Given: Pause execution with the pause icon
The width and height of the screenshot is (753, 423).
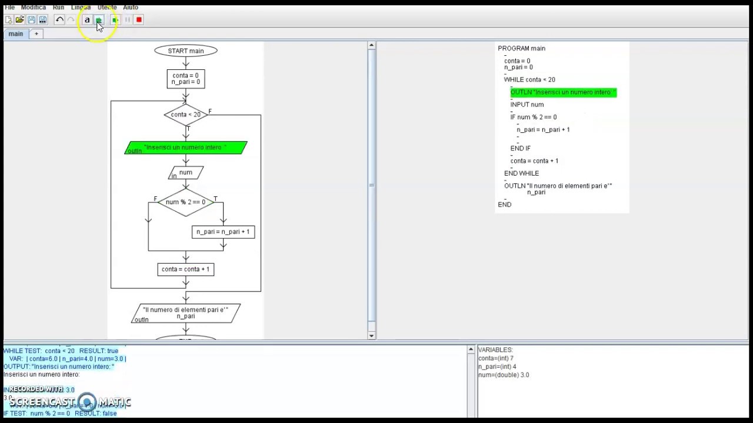Looking at the screenshot, I should point(127,20).
